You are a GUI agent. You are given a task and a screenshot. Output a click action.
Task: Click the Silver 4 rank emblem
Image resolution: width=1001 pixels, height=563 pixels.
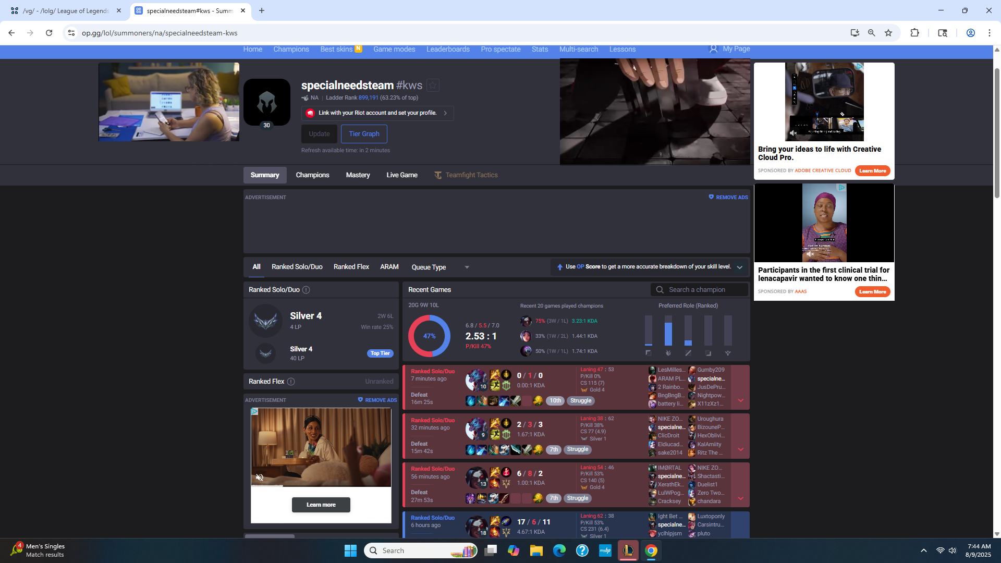[x=265, y=321]
